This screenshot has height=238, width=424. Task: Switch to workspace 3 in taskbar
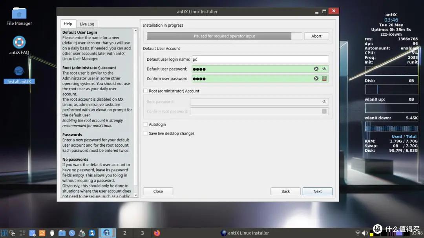143,233
